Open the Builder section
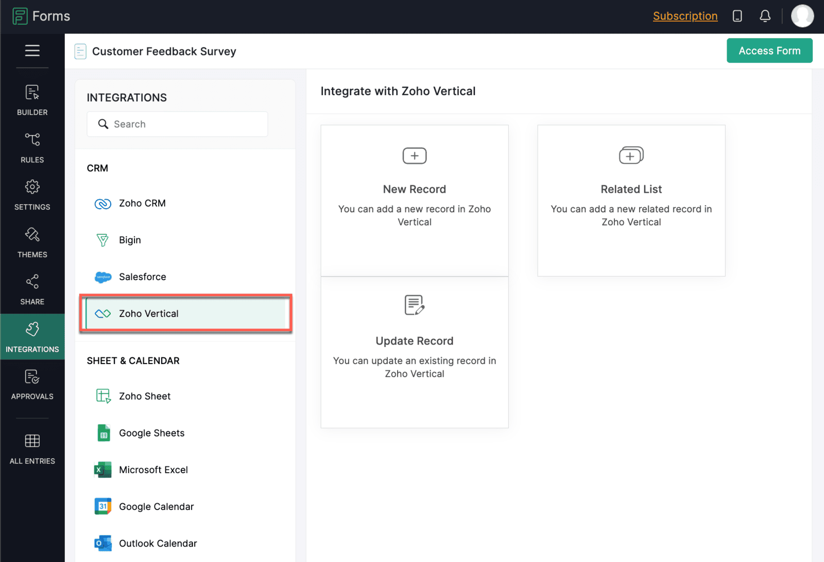Image resolution: width=824 pixels, height=562 pixels. [32, 100]
